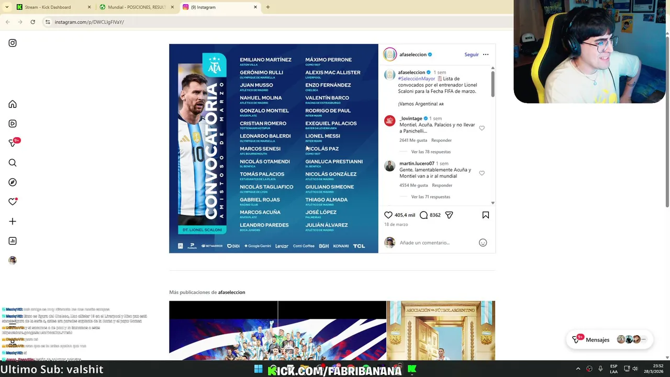
Task: Reload the Instagram page
Action: [32, 22]
